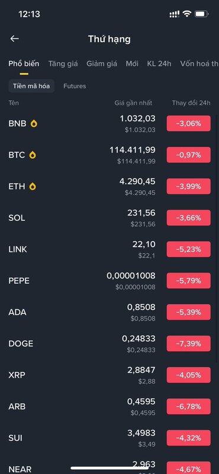This screenshot has height=474, width=219.
Task: Tap the DOGE -7,39% change badge
Action: [189, 344]
